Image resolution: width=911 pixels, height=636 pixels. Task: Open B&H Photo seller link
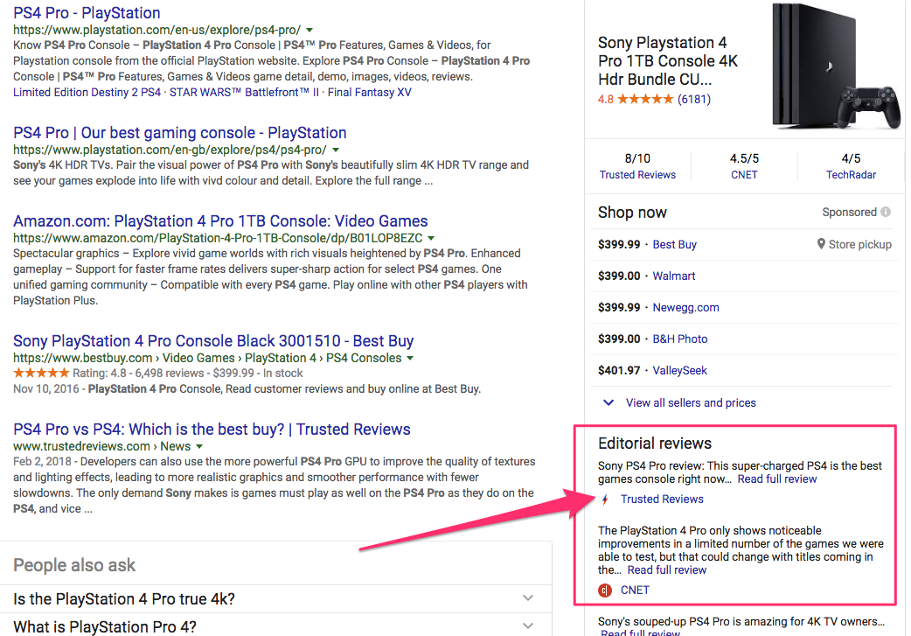tap(680, 339)
